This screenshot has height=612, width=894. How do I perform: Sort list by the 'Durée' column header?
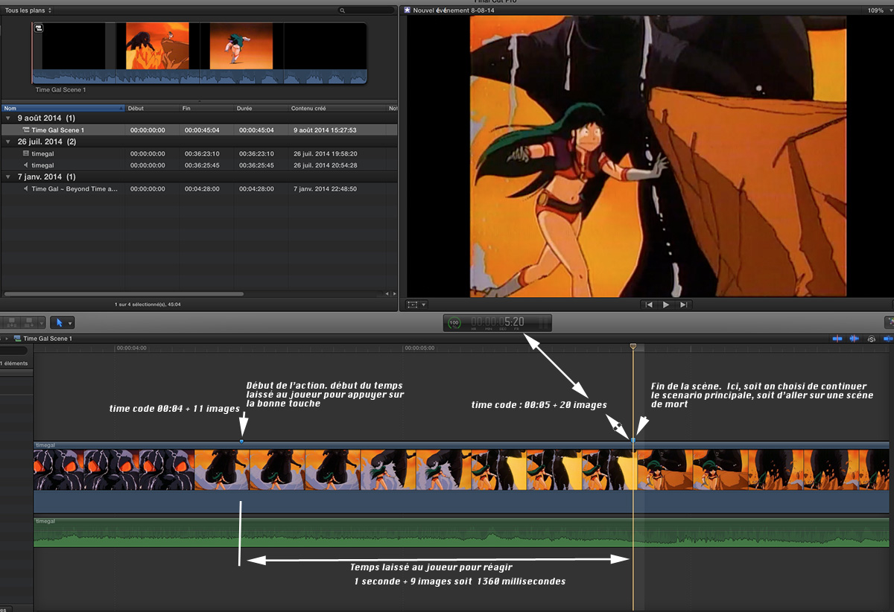tap(244, 109)
